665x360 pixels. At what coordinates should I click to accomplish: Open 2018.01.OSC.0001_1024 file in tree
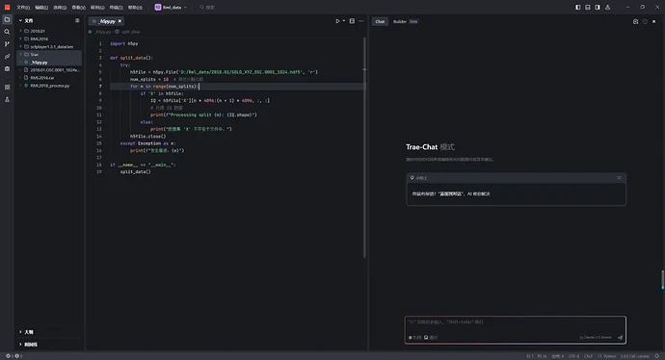[49, 70]
